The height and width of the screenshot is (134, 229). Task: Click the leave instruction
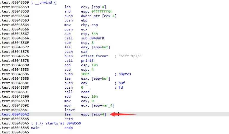coord(69,110)
